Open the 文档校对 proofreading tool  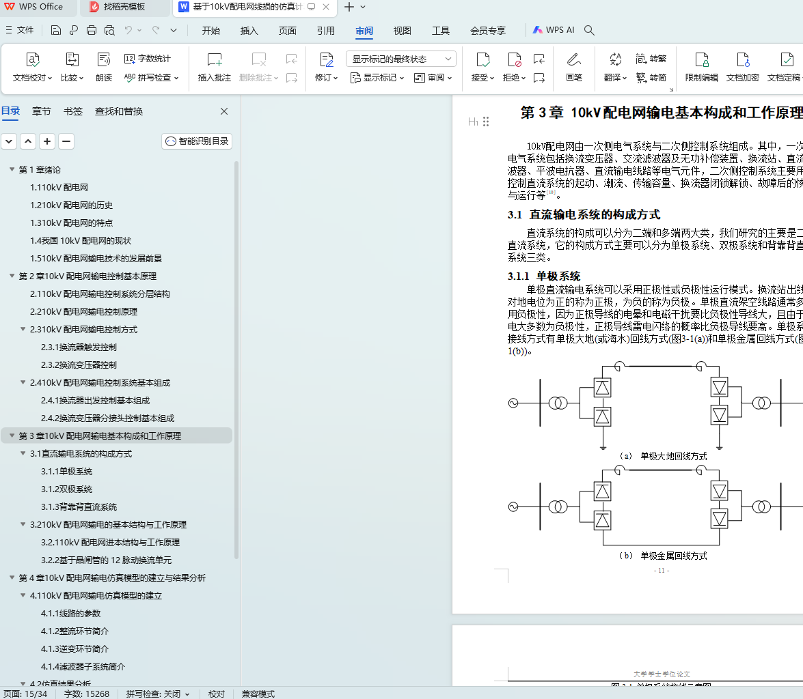32,66
